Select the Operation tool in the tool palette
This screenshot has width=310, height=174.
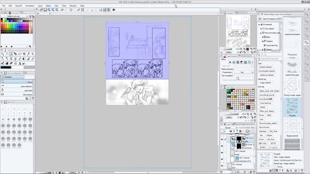tap(11, 54)
